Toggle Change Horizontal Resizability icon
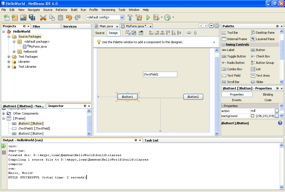This screenshot has width=285, height=192. [189, 33]
